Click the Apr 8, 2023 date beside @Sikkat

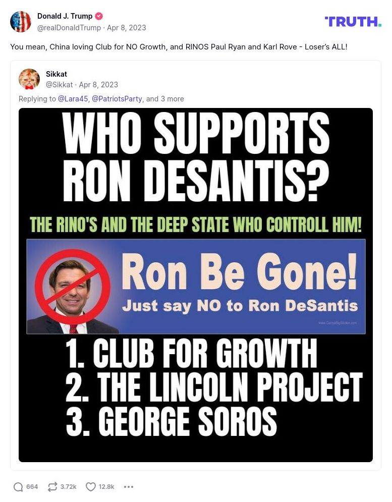click(98, 85)
